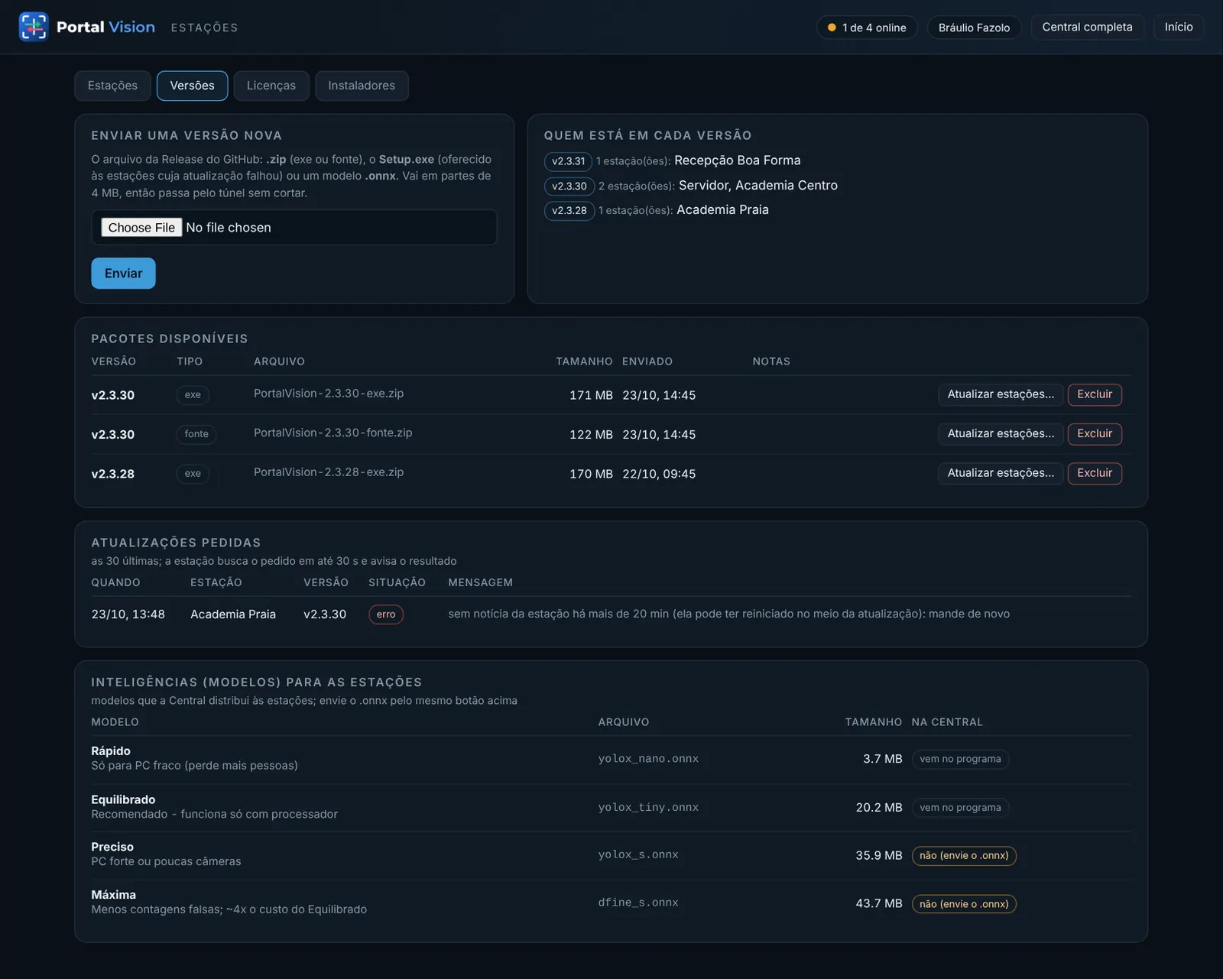The height and width of the screenshot is (979, 1223).
Task: Open the Licenças tab
Action: coord(271,86)
